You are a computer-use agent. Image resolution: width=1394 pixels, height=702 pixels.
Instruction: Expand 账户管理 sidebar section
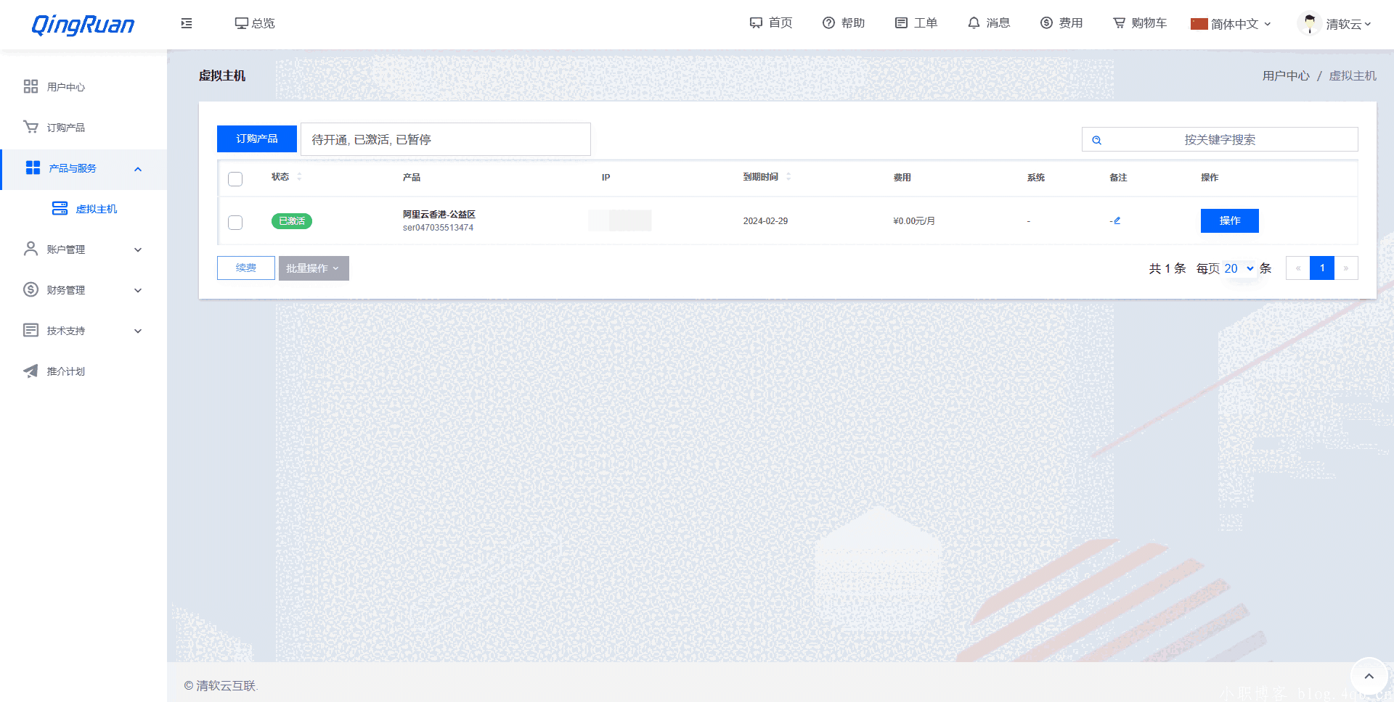pos(83,249)
